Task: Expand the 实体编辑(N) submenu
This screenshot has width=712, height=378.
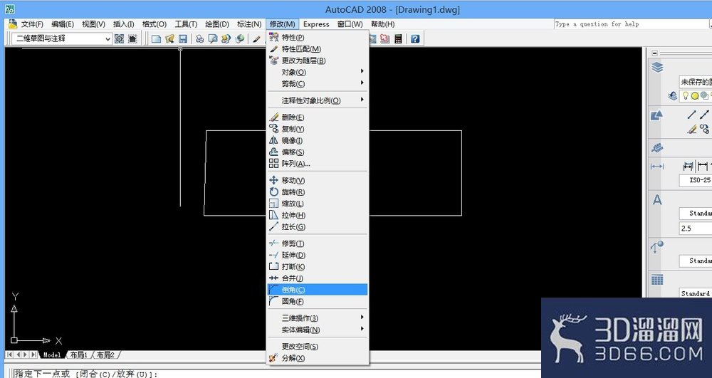Action: 318,330
